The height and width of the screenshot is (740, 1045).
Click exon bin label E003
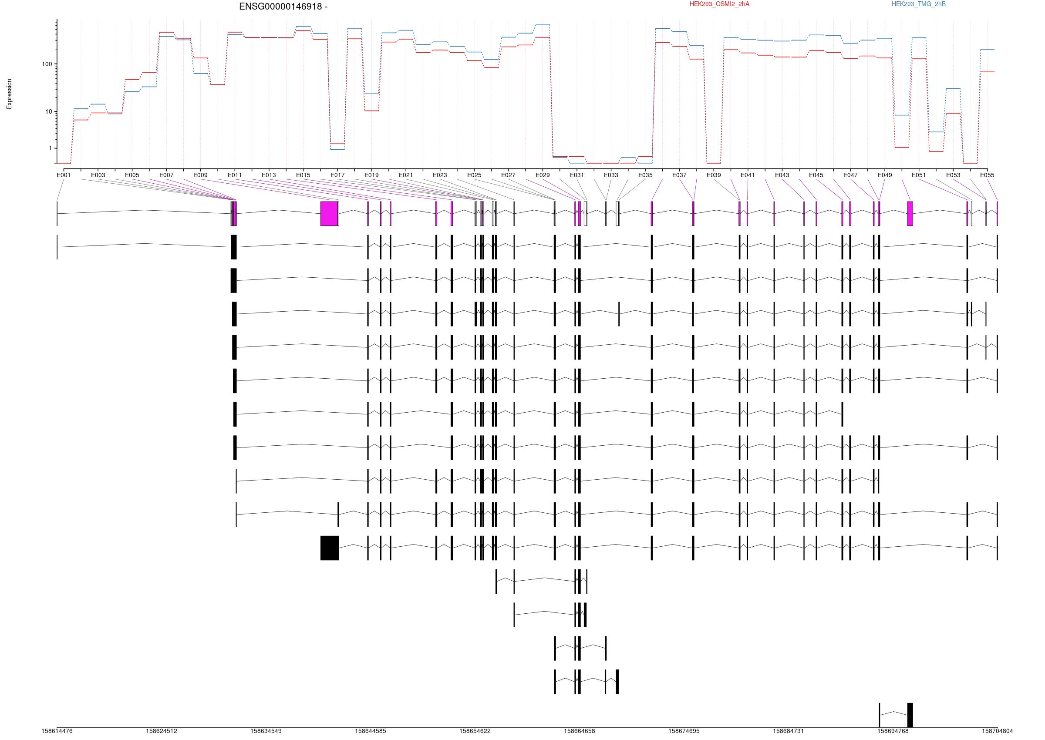(98, 175)
